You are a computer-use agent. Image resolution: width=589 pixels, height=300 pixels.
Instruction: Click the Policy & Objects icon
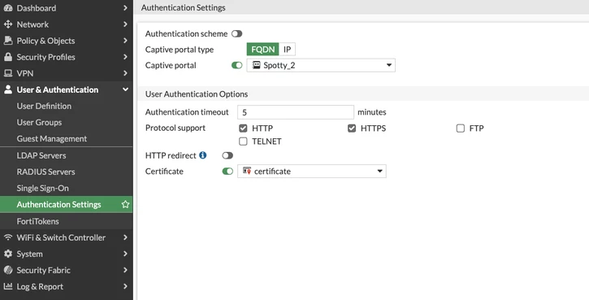8,41
